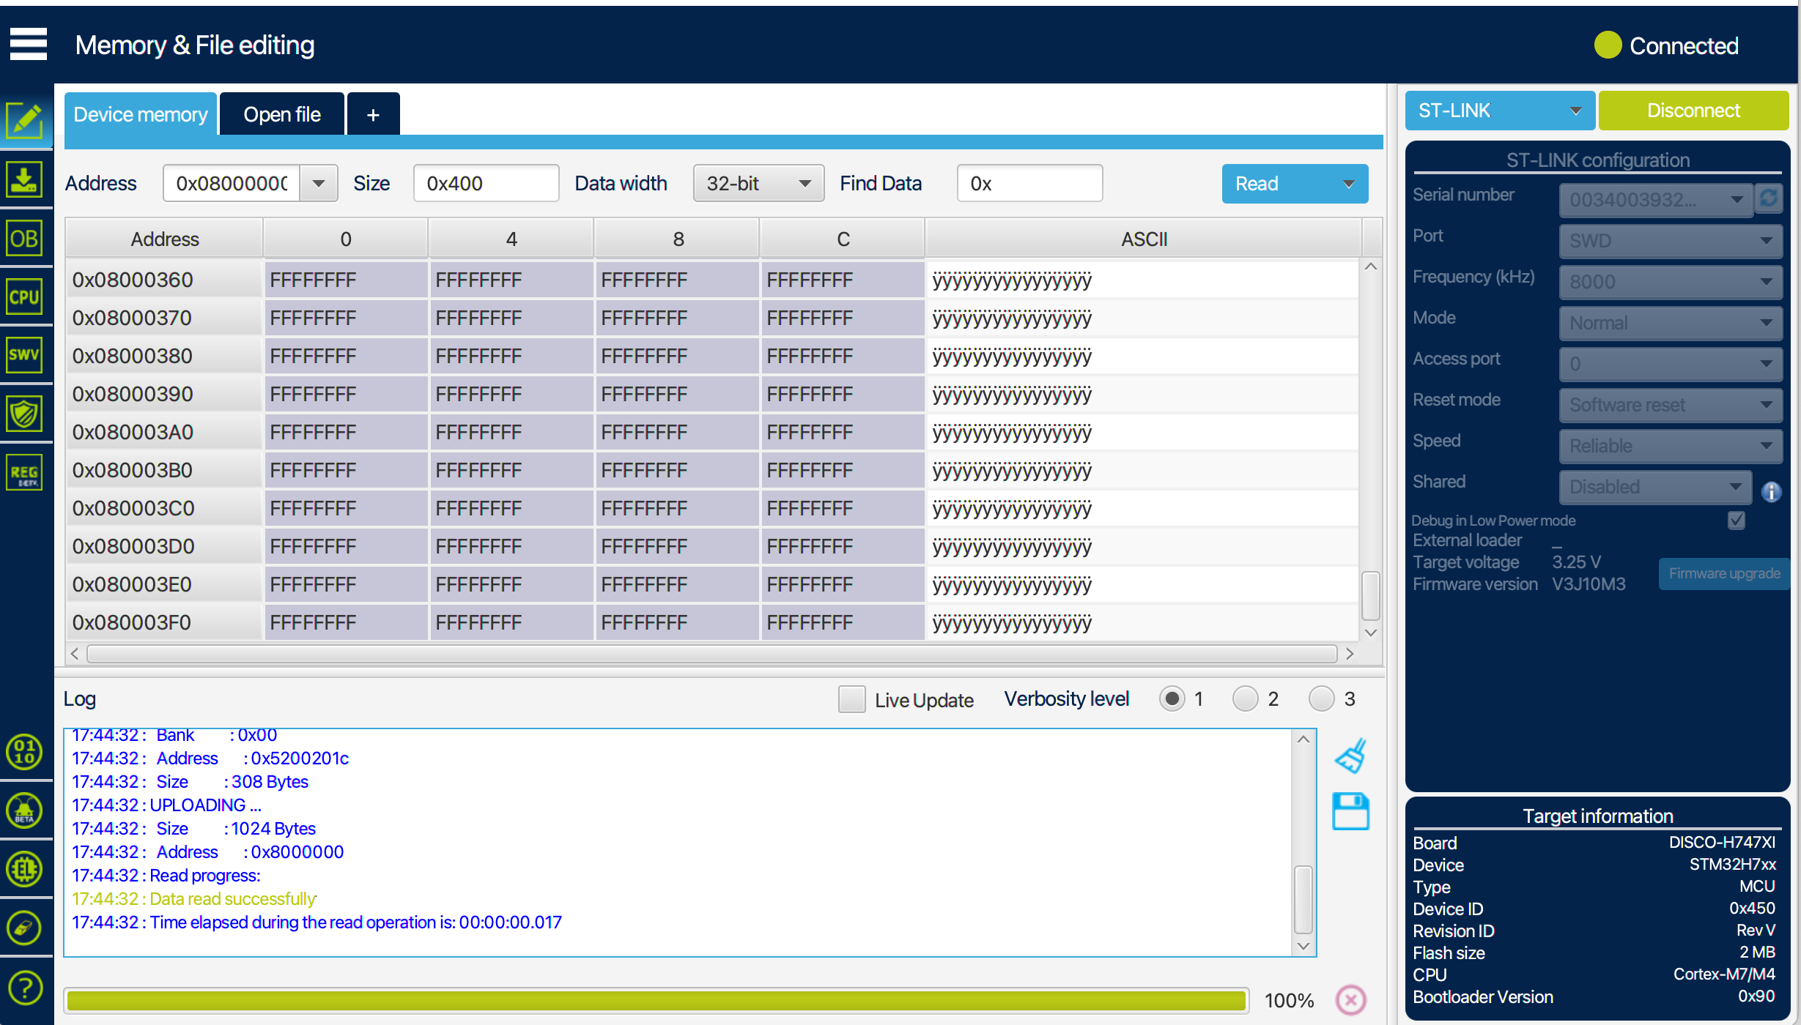
Task: Select the SWV viewer icon
Action: pos(25,355)
